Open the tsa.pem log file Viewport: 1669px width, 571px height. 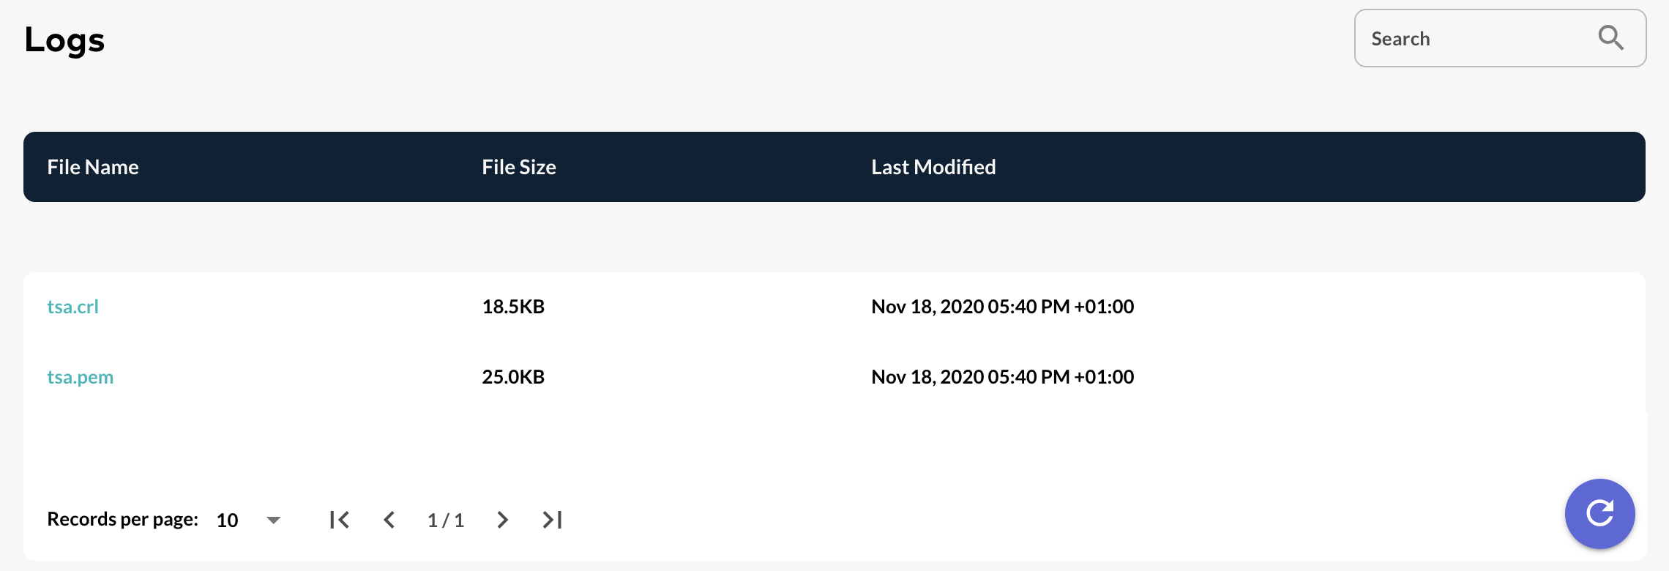click(x=81, y=376)
